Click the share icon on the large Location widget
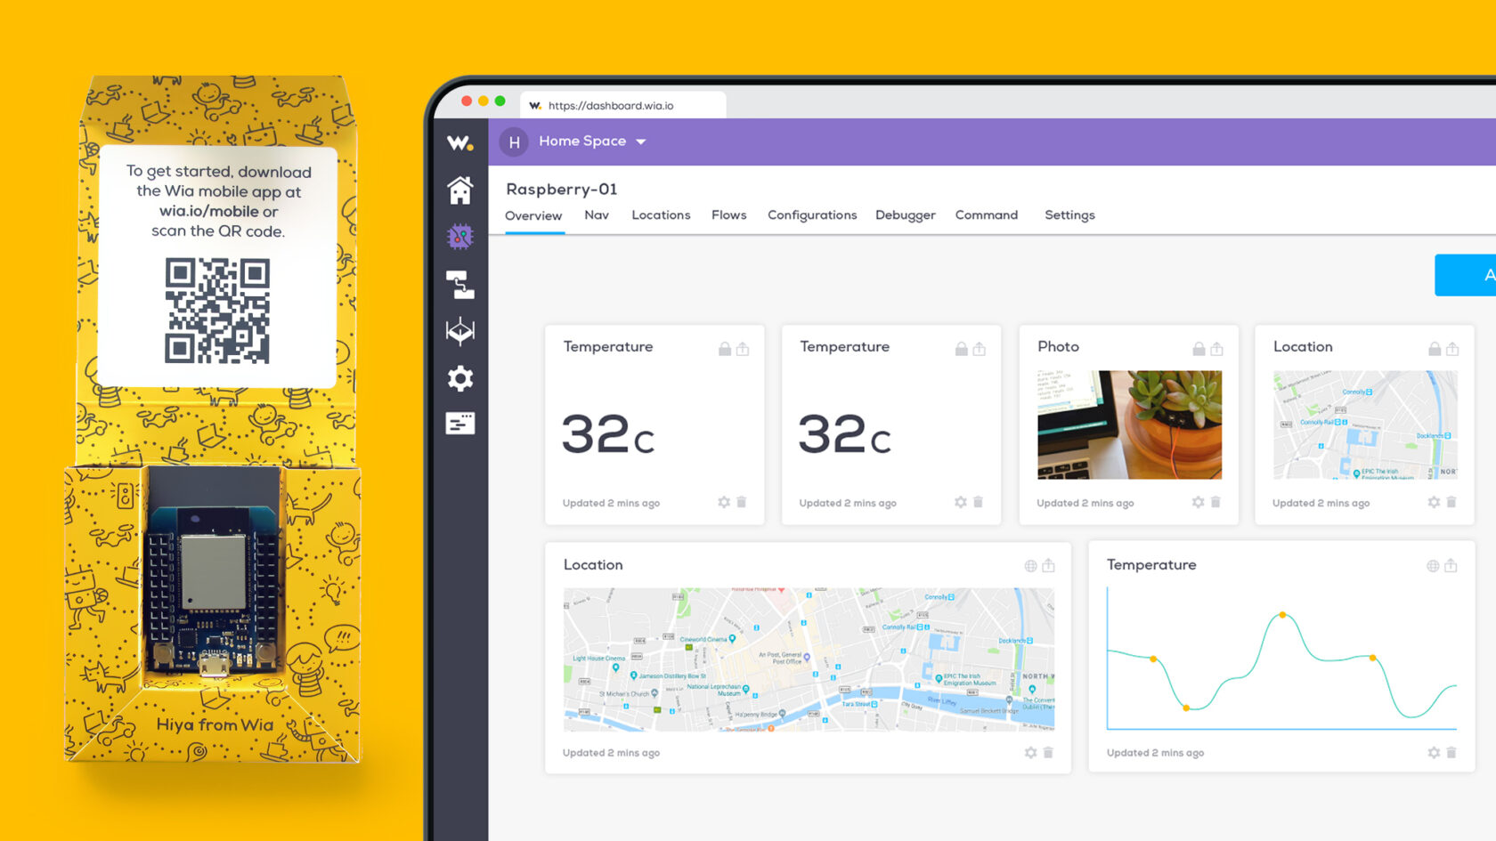The image size is (1496, 841). [1049, 566]
